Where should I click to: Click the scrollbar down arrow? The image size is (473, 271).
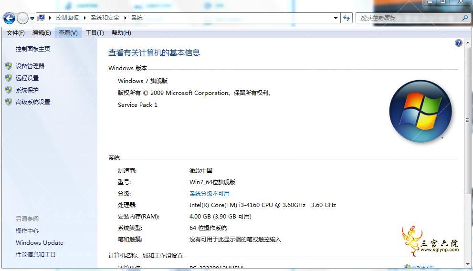[x=467, y=264]
